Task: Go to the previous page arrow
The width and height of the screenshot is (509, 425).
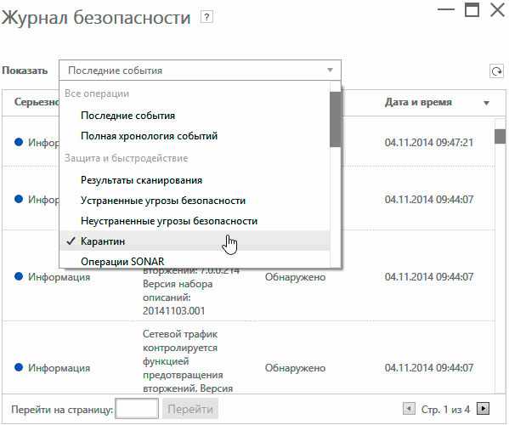Action: click(x=409, y=408)
